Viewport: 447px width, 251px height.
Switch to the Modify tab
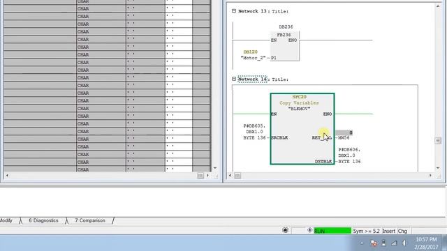click(6, 220)
